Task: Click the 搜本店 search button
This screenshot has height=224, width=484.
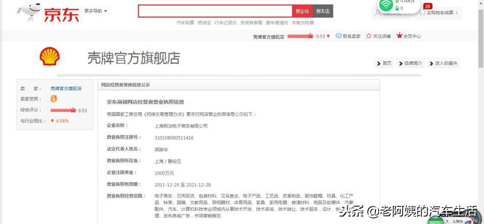Action: [x=323, y=11]
